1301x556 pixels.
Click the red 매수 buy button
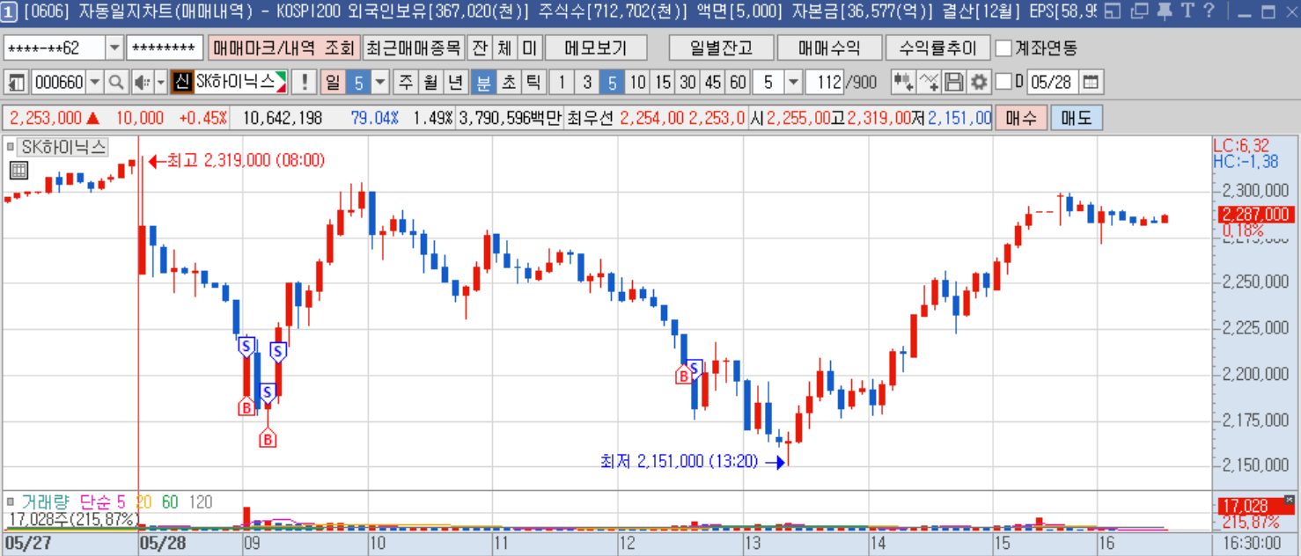point(1021,118)
